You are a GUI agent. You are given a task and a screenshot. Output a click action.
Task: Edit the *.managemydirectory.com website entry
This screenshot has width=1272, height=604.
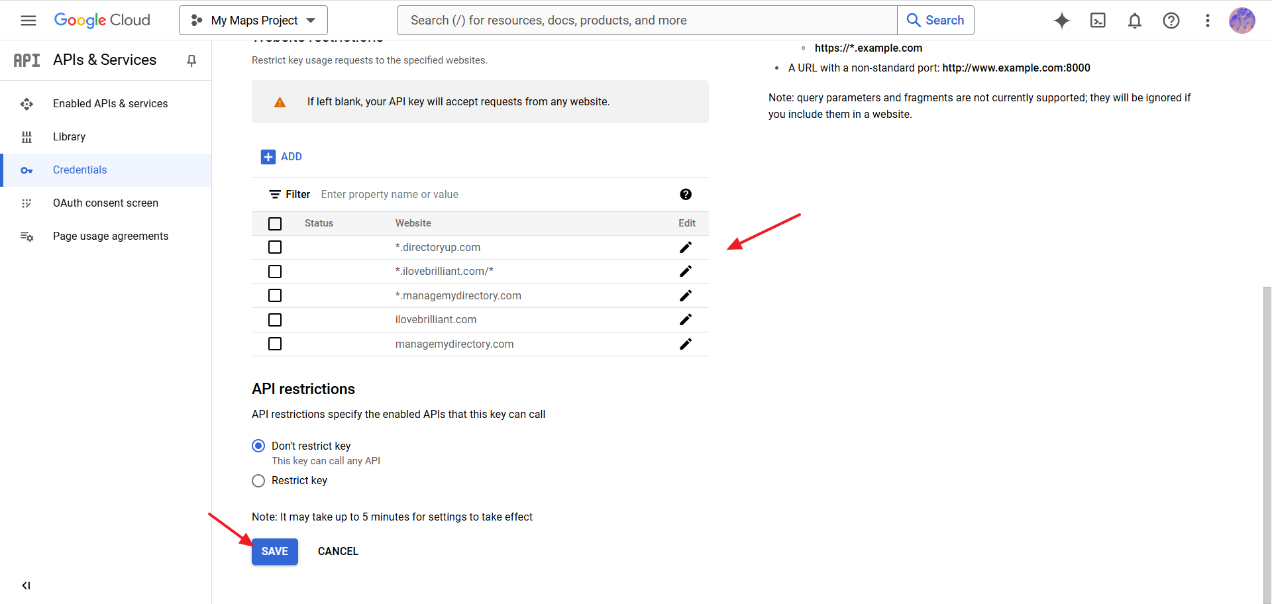click(x=686, y=295)
